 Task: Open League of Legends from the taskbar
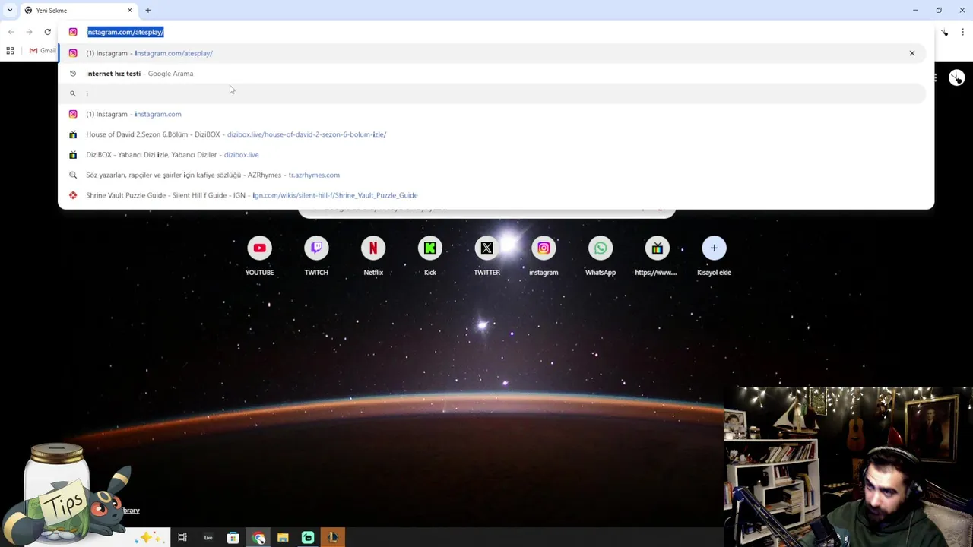click(333, 538)
